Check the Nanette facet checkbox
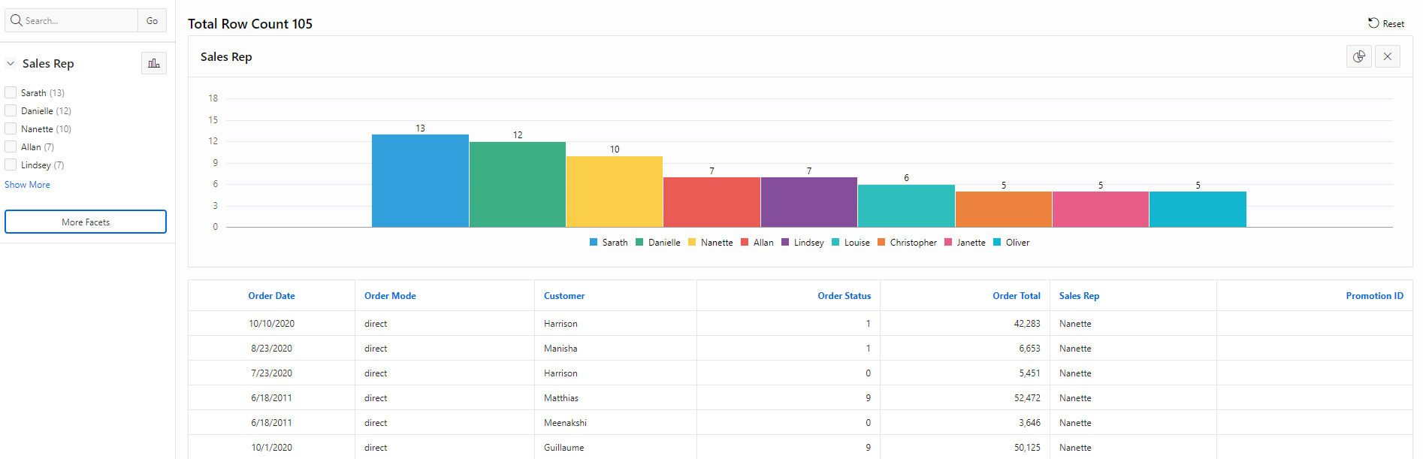Screen dimensions: 1423x459 [x=11, y=128]
